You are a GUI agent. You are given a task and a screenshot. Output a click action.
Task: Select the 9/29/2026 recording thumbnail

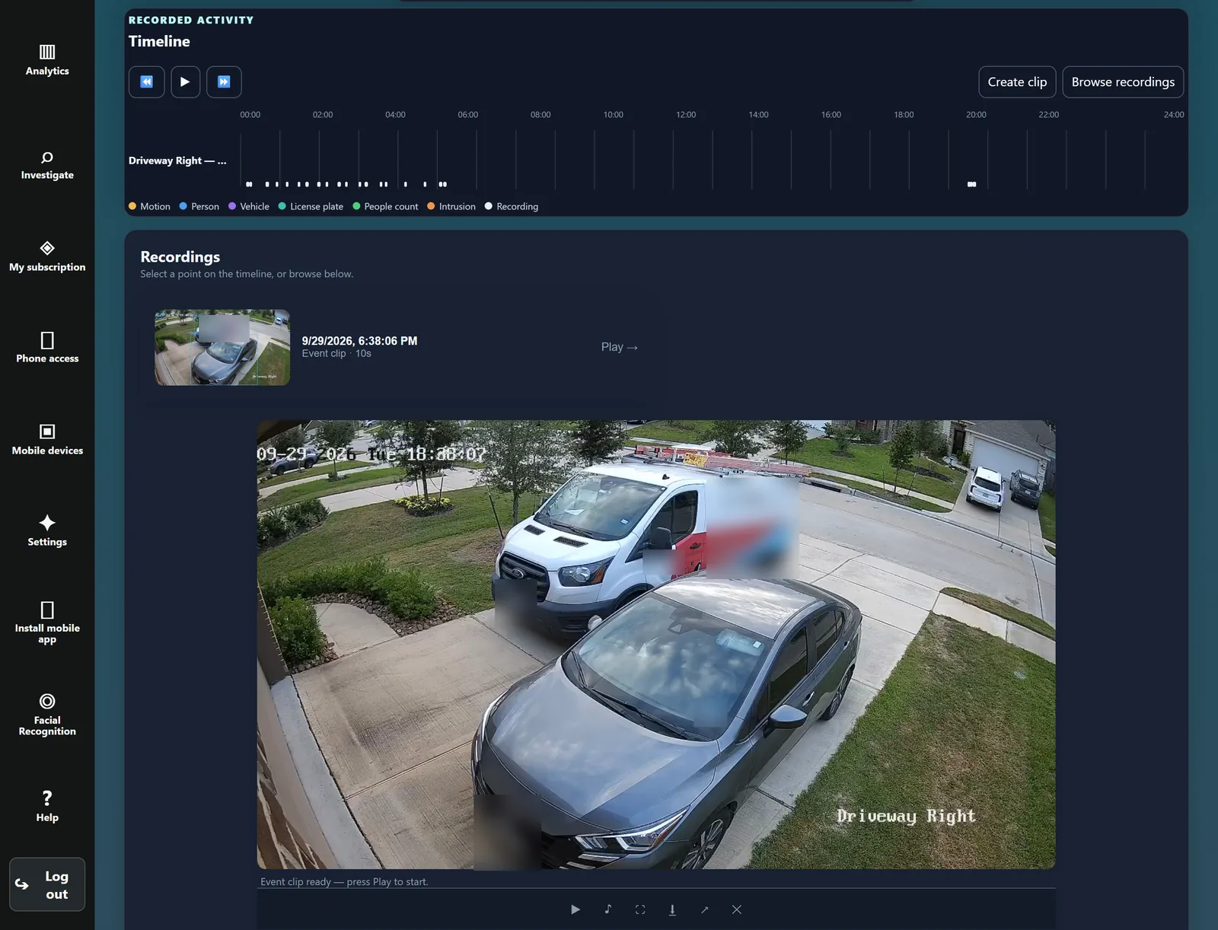point(222,347)
